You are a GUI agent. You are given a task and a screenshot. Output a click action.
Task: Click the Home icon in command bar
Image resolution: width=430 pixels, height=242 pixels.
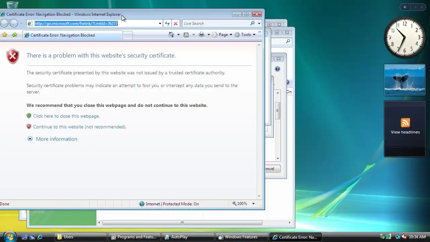171,35
